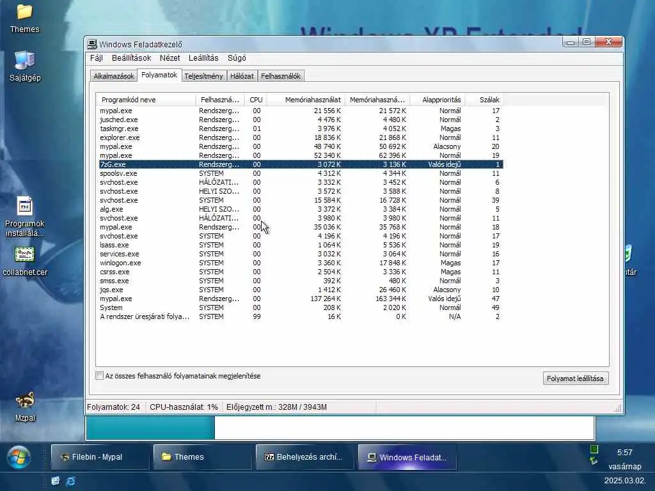Viewport: 655px width, 491px height.
Task: Sort by Felhaszná... column header
Action: point(220,100)
